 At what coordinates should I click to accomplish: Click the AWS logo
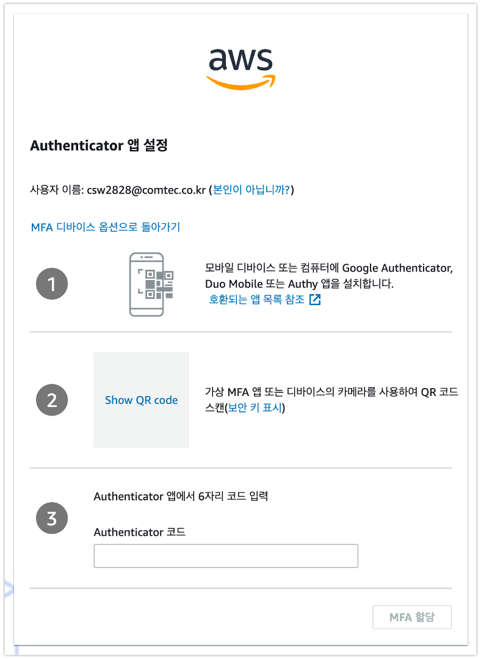241,68
